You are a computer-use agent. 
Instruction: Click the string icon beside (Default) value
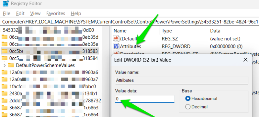tap(116, 39)
